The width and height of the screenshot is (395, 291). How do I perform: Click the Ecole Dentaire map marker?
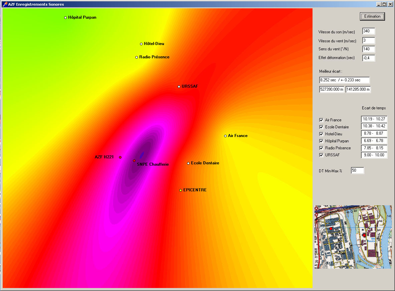188,163
